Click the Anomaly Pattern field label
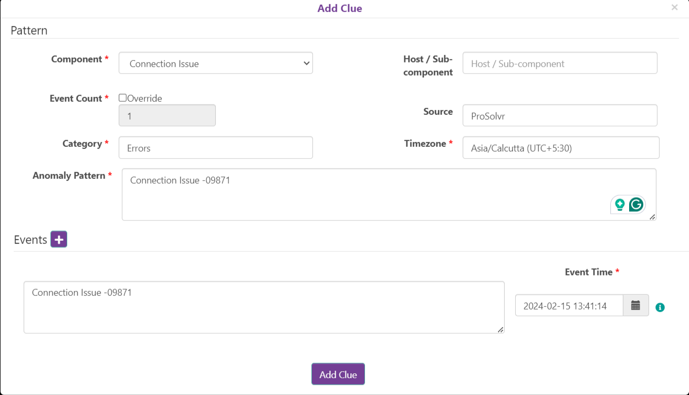Screen dimensions: 689x395 (69, 175)
